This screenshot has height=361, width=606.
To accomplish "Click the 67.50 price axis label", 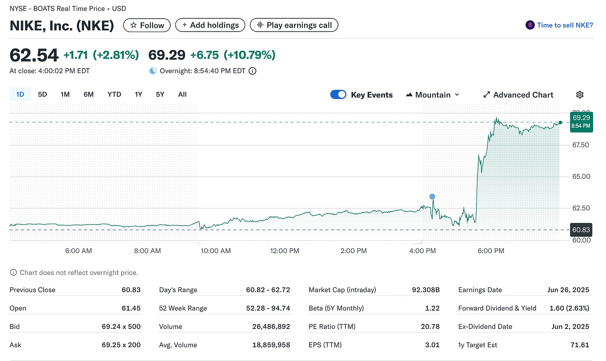I will click(x=581, y=145).
